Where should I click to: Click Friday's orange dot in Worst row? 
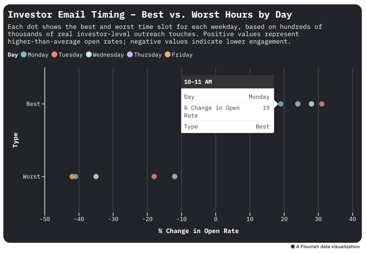(x=71, y=176)
